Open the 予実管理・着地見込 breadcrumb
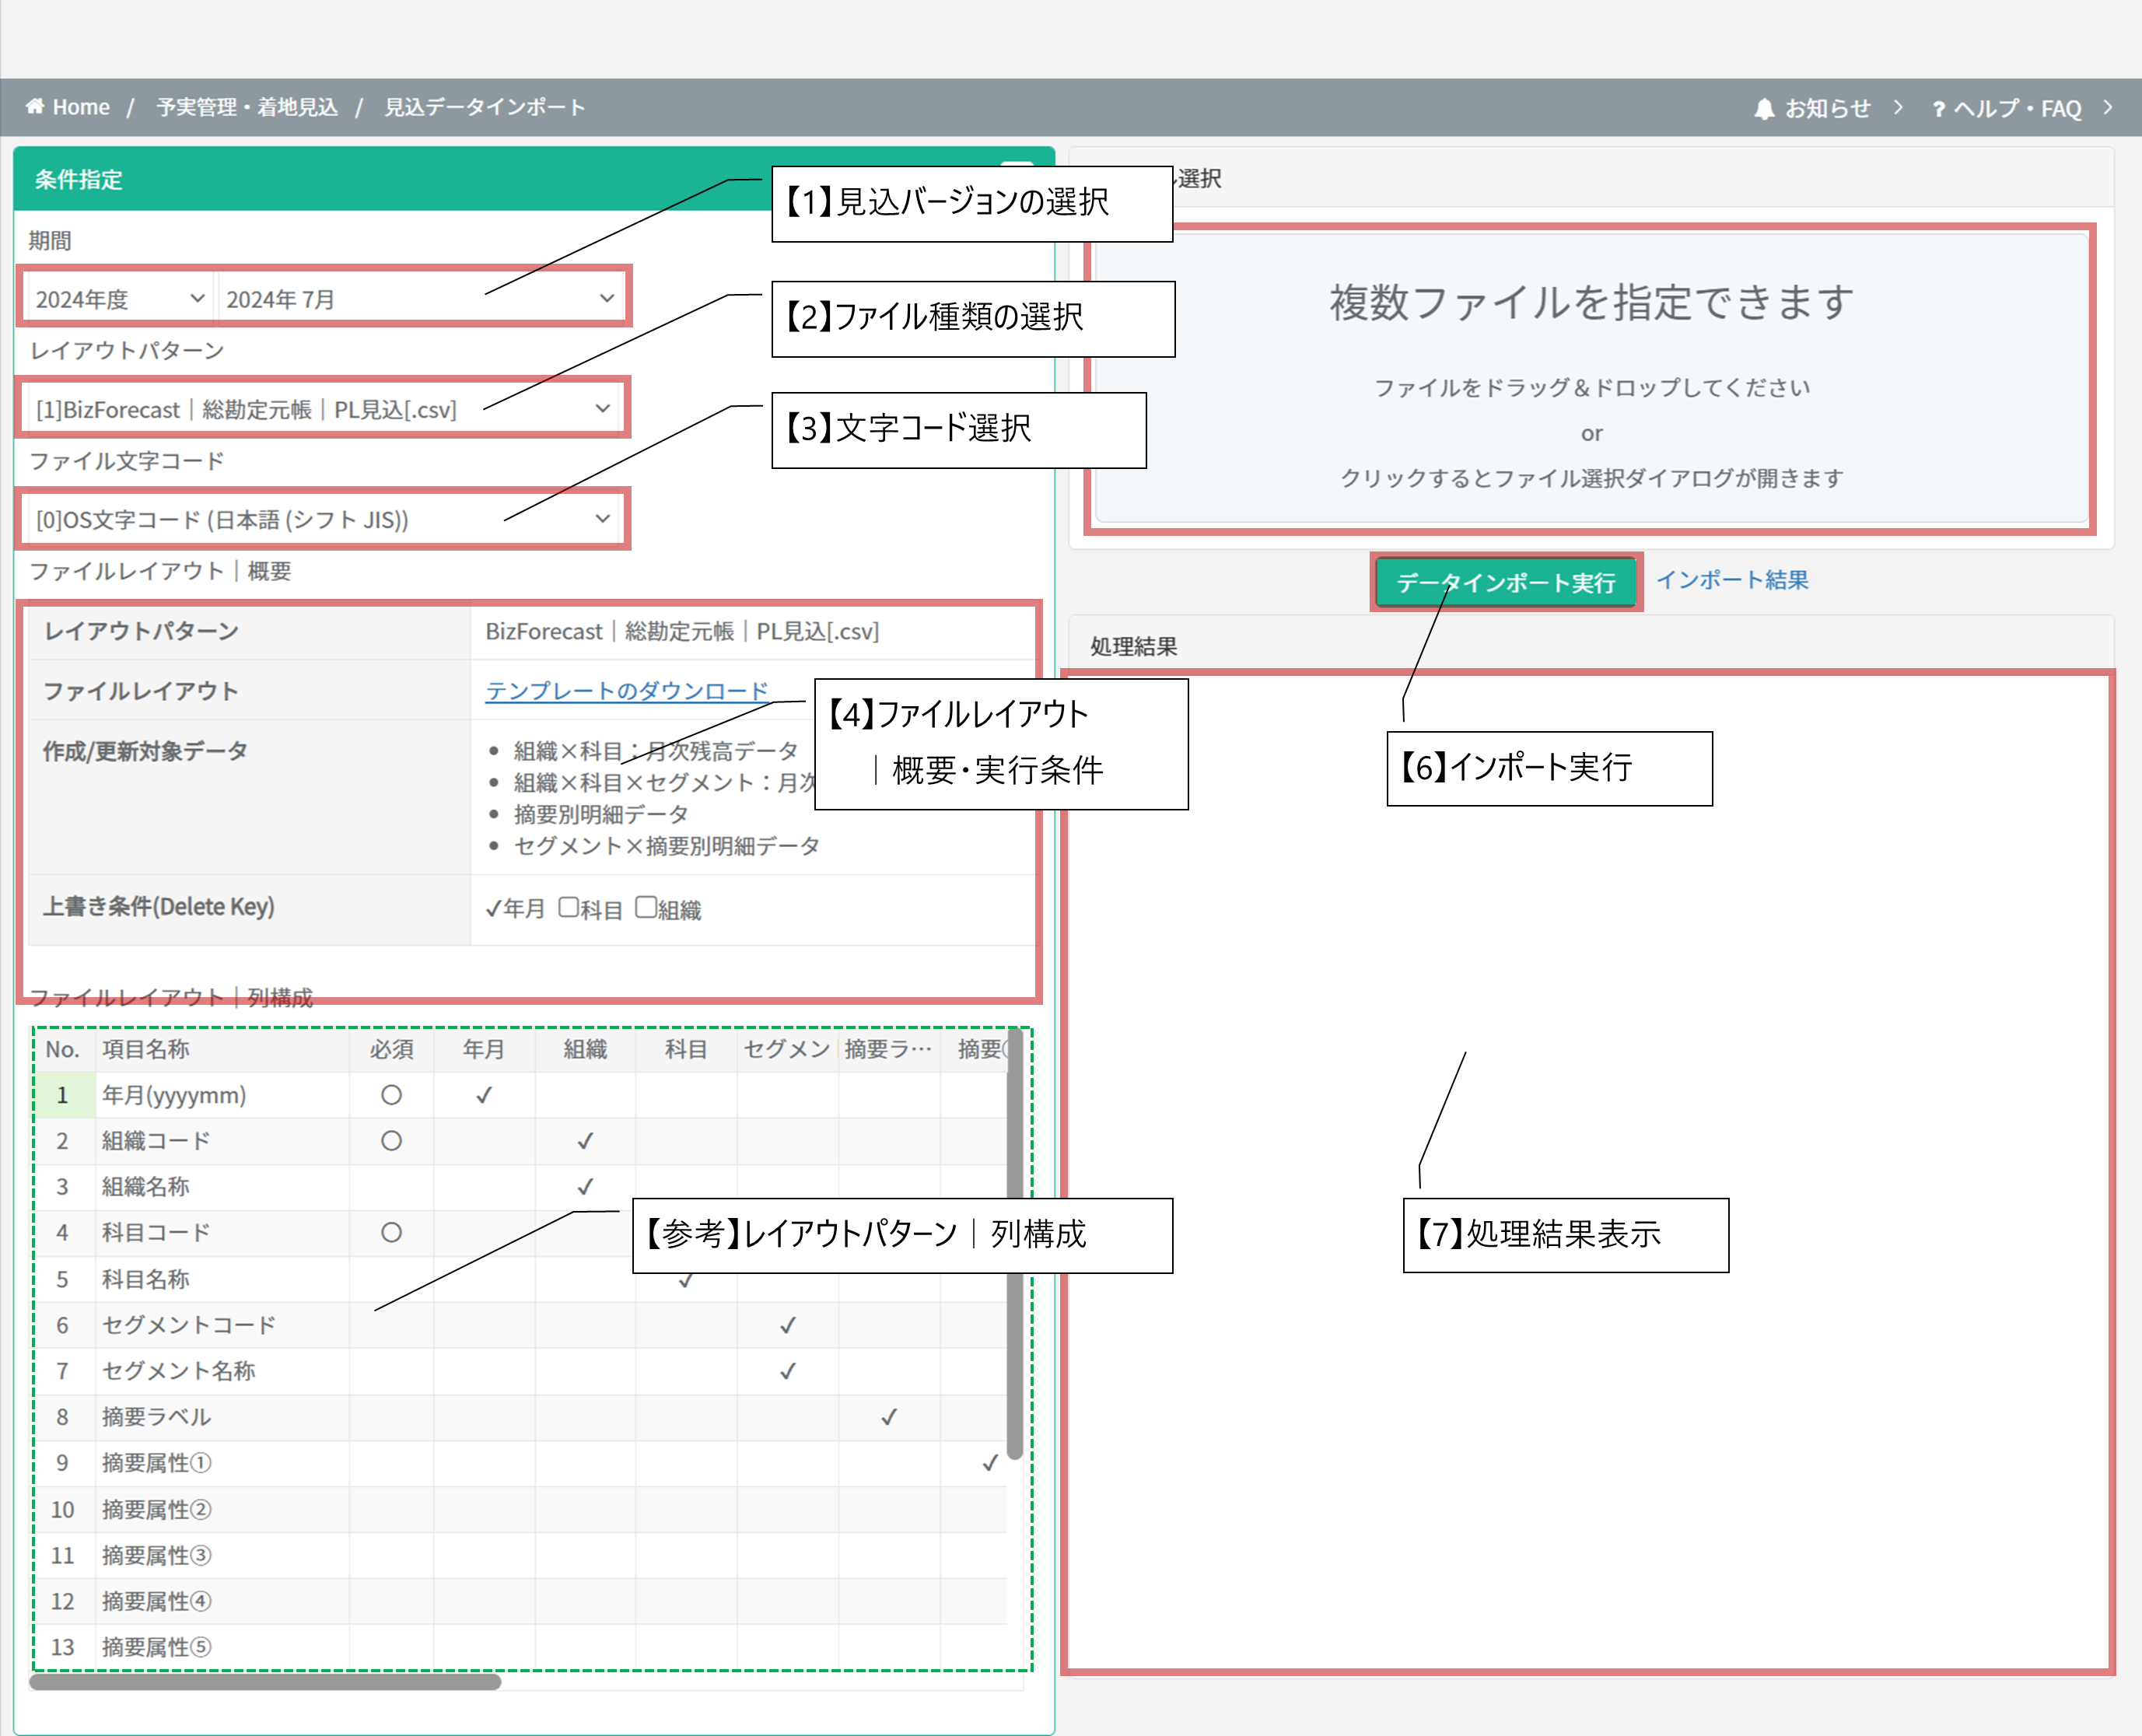 click(247, 107)
